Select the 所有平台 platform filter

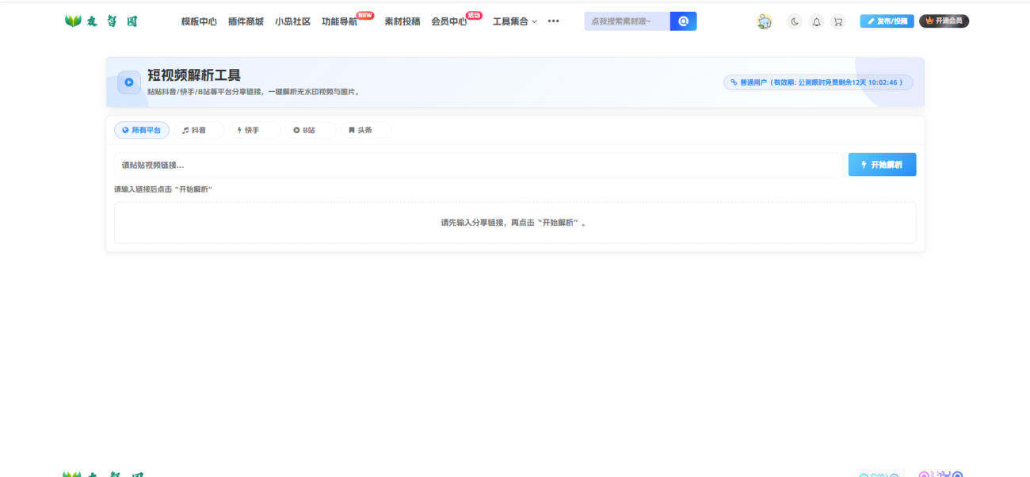142,130
